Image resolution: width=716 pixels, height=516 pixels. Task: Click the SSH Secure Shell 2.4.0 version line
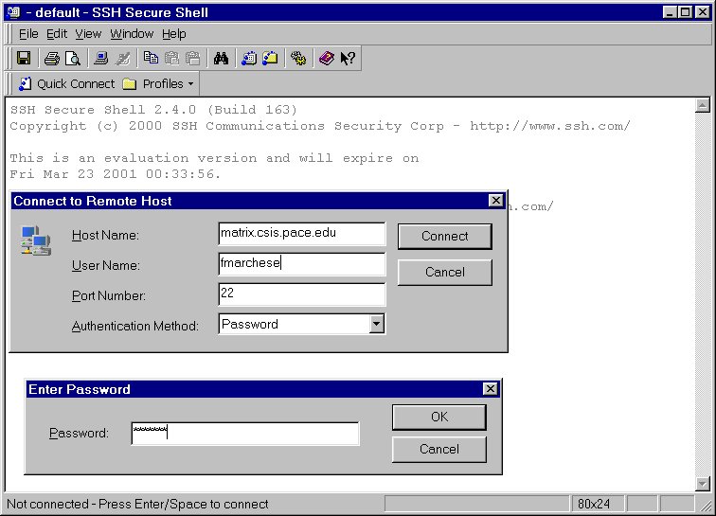[x=153, y=110]
